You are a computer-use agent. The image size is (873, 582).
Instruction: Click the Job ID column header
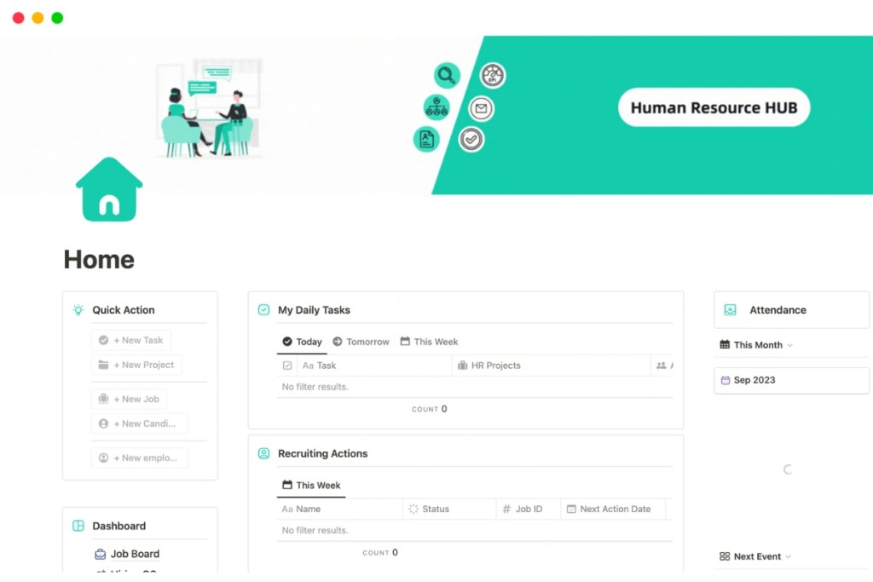[529, 509]
